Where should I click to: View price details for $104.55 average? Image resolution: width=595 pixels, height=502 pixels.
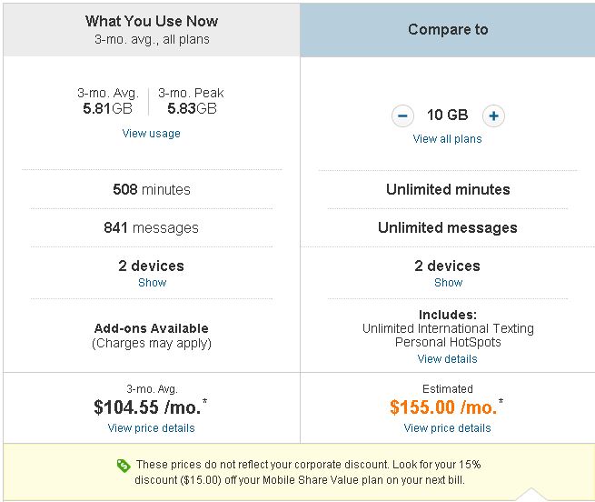click(151, 428)
